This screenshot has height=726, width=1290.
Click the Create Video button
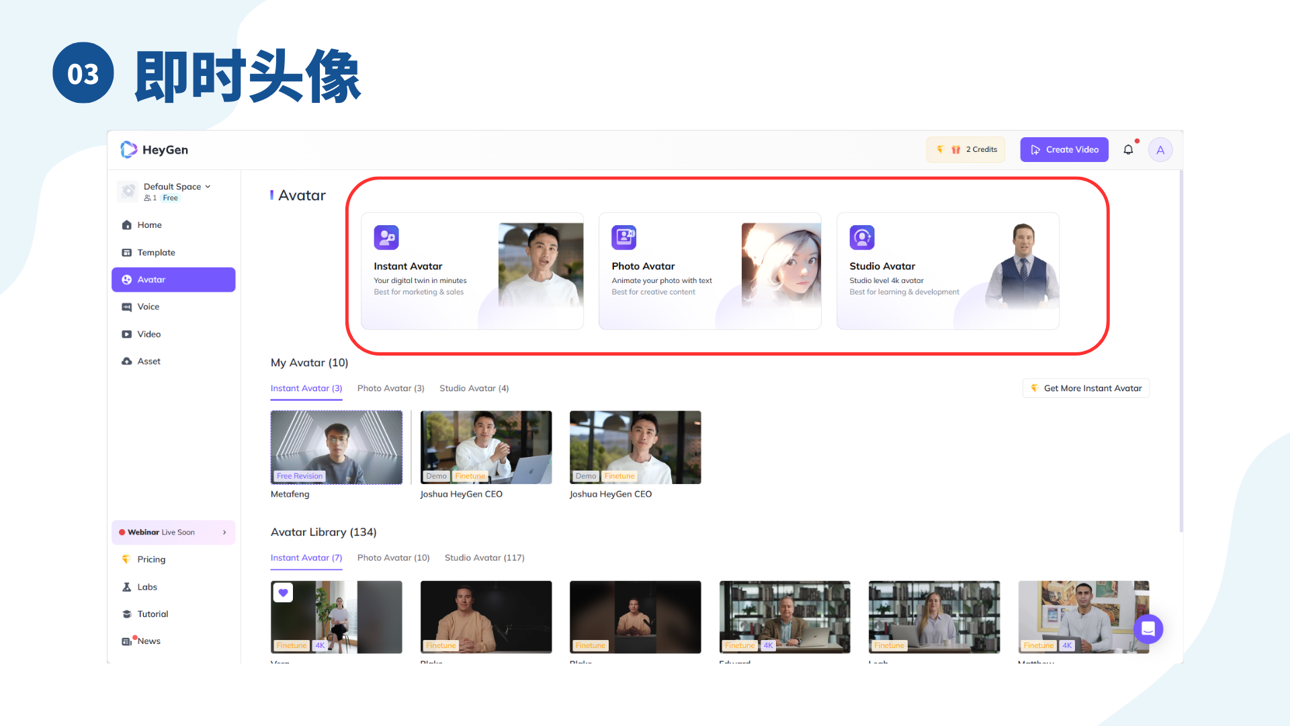(1064, 150)
